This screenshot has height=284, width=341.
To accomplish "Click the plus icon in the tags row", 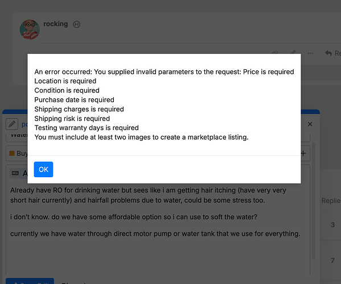I will [303, 153].
